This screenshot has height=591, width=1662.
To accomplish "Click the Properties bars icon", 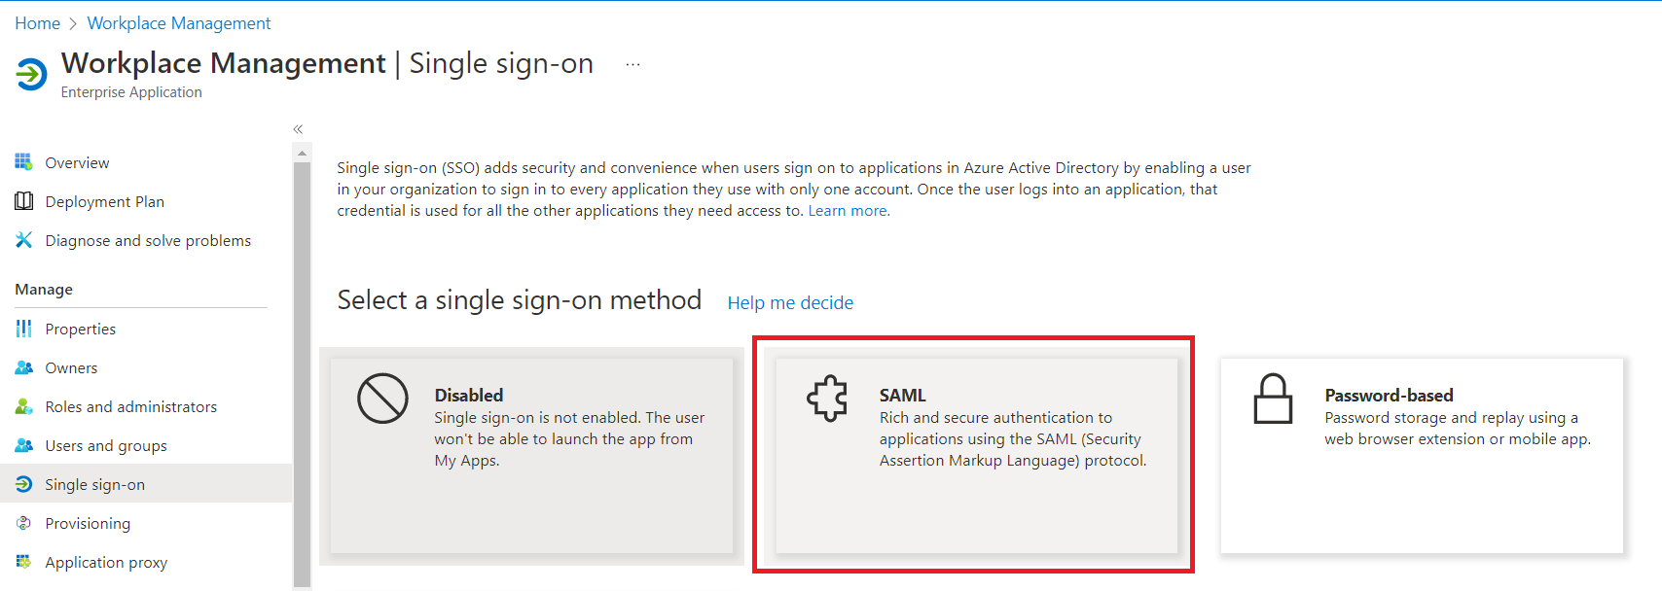I will [23, 329].
